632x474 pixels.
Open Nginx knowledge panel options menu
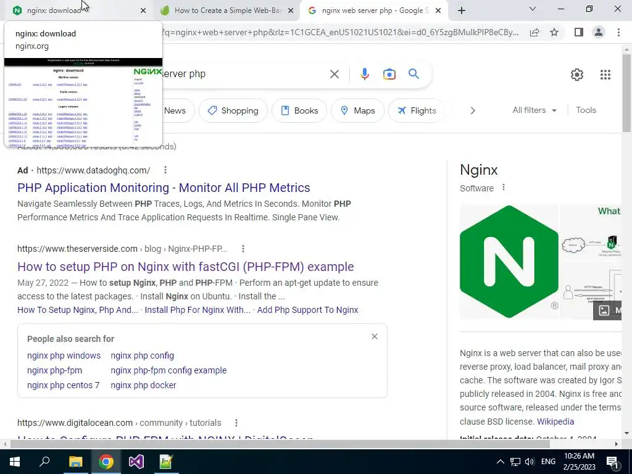pyautogui.click(x=504, y=188)
